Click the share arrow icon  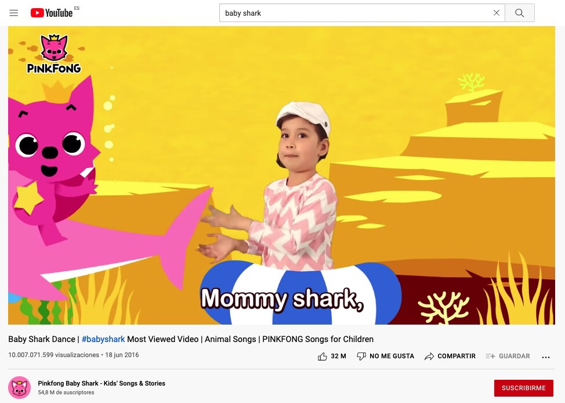point(429,357)
